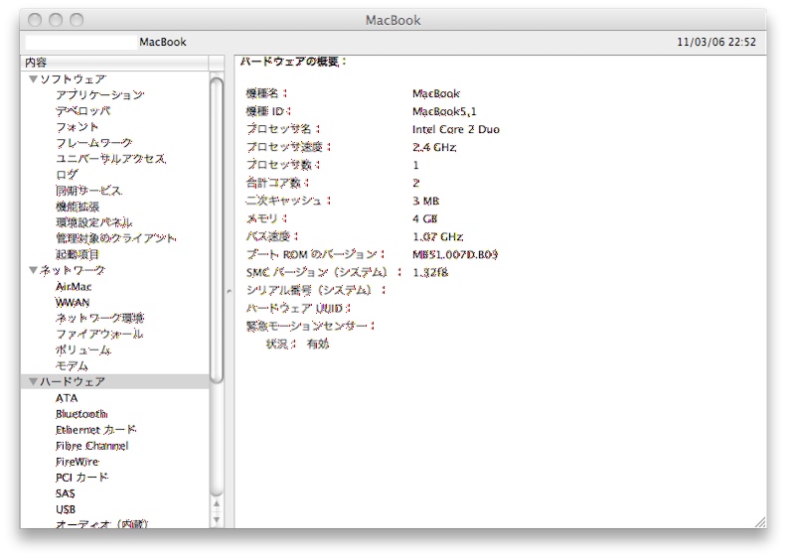Click the 緊急モーションセンサー label
The height and width of the screenshot is (558, 786).
tap(310, 326)
